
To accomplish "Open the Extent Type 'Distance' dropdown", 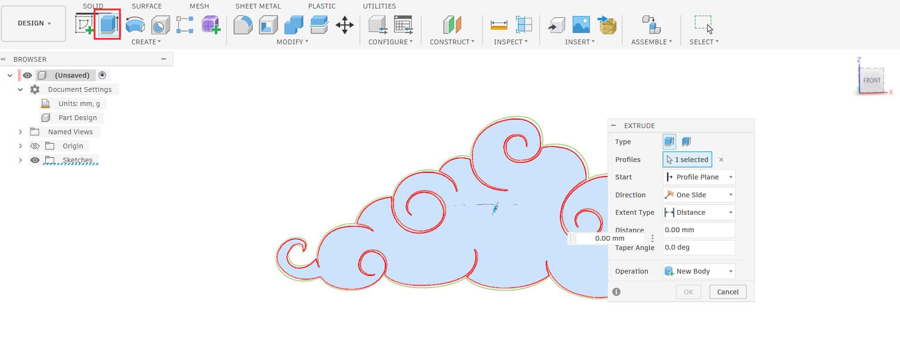I will 699,212.
